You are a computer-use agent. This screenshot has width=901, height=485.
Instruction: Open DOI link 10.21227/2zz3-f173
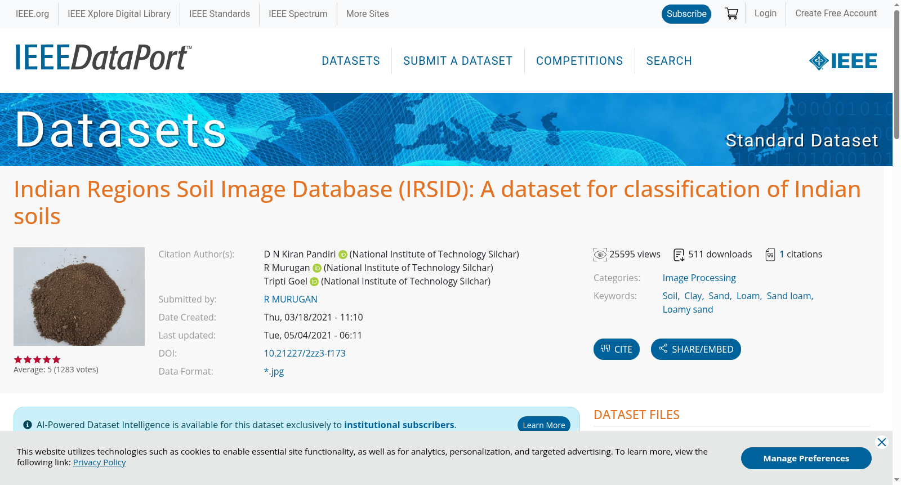point(305,354)
